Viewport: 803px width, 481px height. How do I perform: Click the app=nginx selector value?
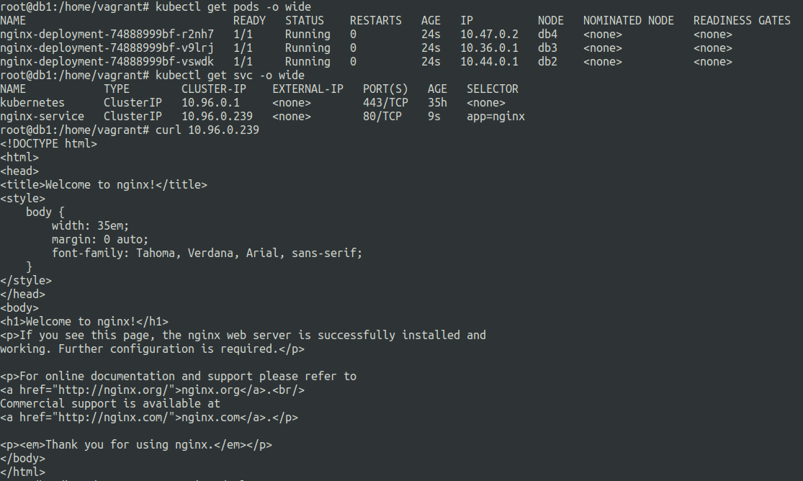(x=495, y=117)
